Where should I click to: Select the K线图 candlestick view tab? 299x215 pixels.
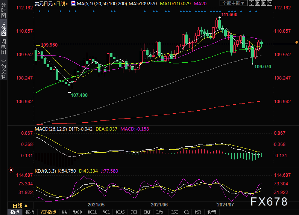point(3,29)
